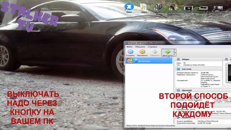The image size is (231, 130).
Task: Click the Vista OS icon of the XP machine
Action: (x=130, y=60)
